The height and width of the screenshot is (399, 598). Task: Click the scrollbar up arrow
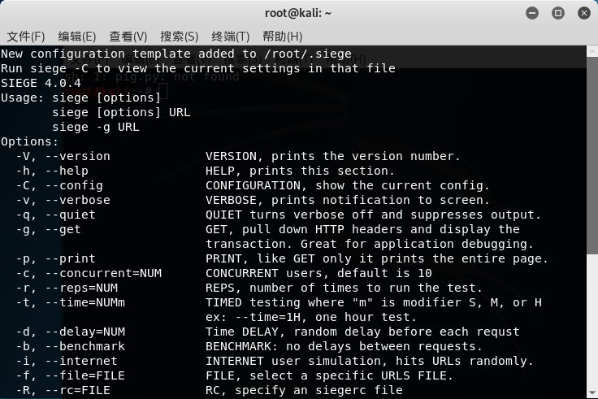(592, 51)
